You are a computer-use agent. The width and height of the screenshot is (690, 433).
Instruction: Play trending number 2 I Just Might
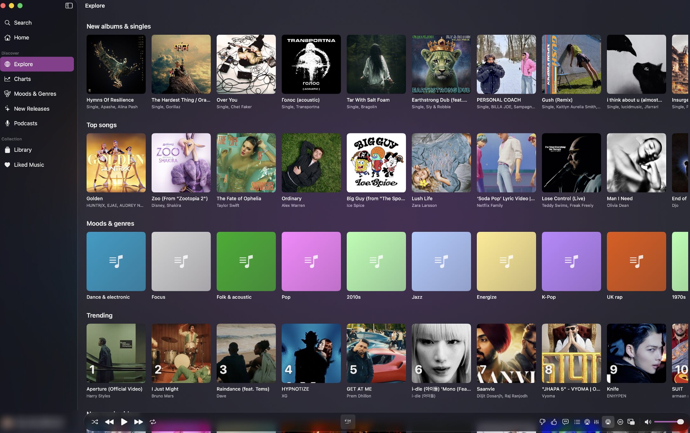[181, 353]
